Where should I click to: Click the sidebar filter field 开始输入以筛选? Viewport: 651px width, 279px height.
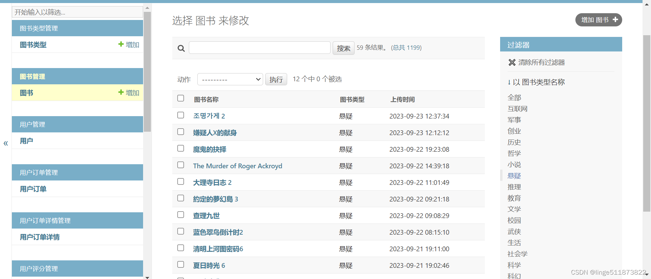(x=77, y=12)
